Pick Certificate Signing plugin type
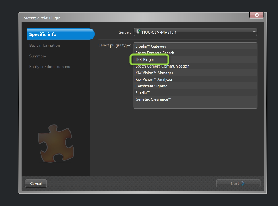This screenshot has height=206, width=278. click(x=151, y=86)
